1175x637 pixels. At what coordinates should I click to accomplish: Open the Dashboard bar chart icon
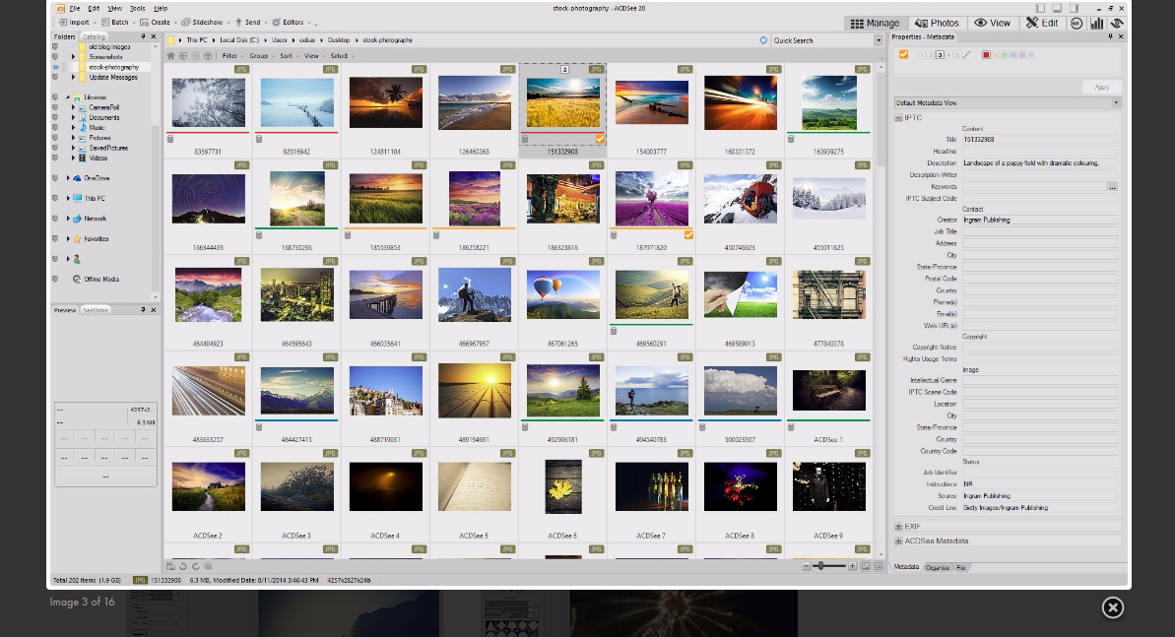pos(1096,23)
